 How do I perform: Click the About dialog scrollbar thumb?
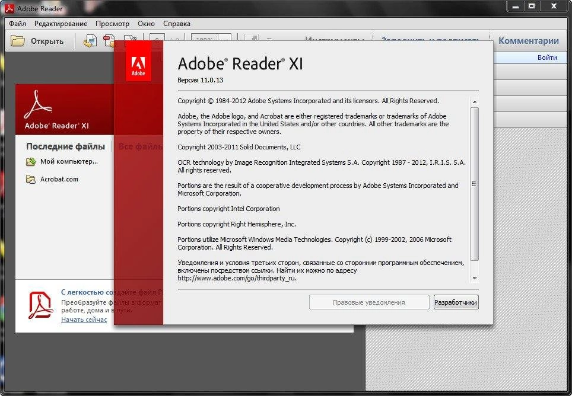point(474,184)
